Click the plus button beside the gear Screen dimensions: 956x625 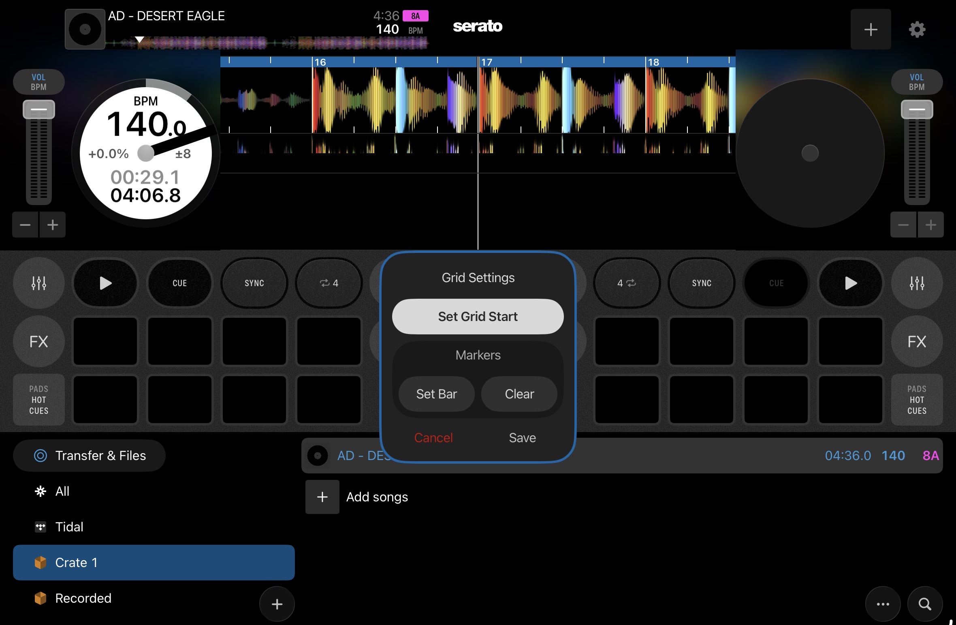coord(871,29)
